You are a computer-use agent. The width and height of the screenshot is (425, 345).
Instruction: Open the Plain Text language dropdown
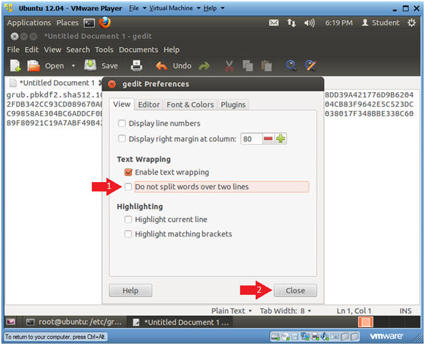click(231, 310)
